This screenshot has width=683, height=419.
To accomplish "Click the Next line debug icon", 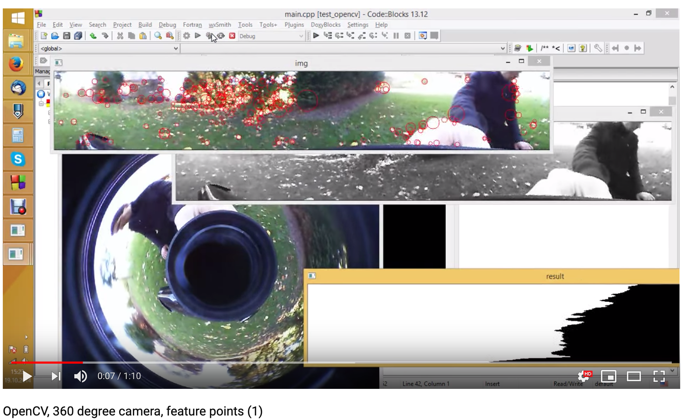I will click(339, 35).
